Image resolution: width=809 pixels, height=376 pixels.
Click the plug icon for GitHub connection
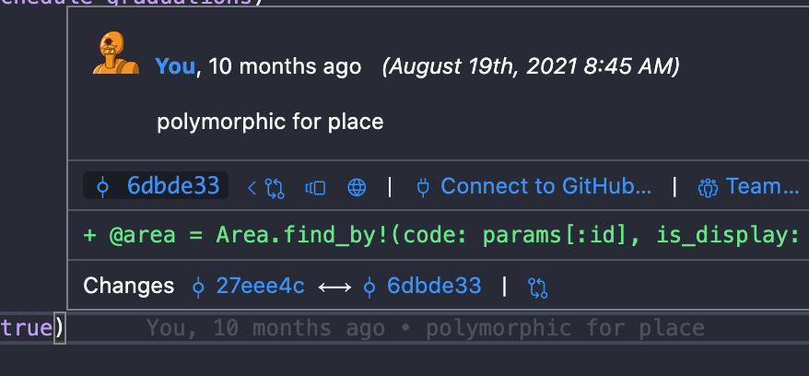(424, 187)
